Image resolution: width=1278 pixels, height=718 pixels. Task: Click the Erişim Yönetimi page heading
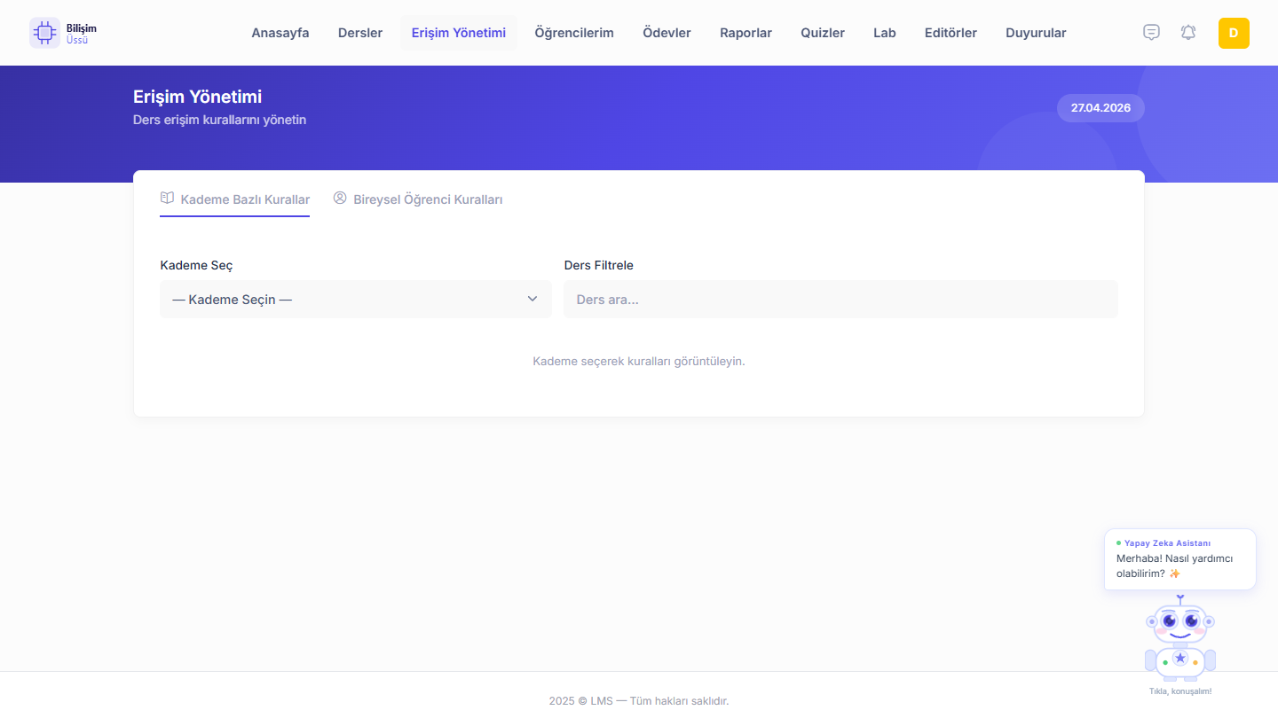(x=197, y=97)
